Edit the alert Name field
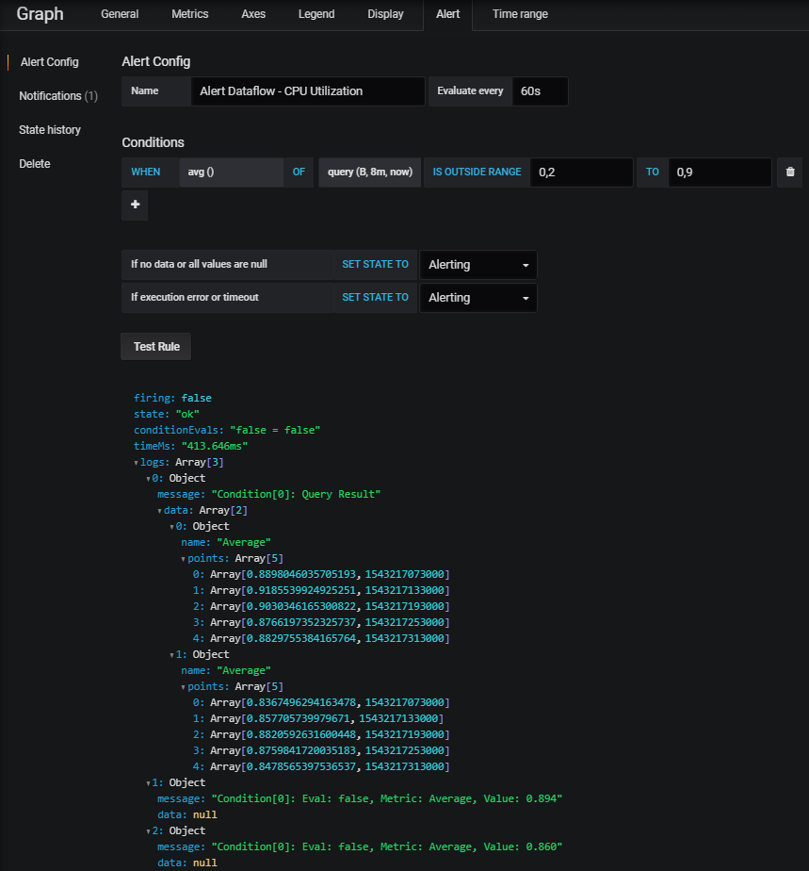809x871 pixels. [x=309, y=91]
